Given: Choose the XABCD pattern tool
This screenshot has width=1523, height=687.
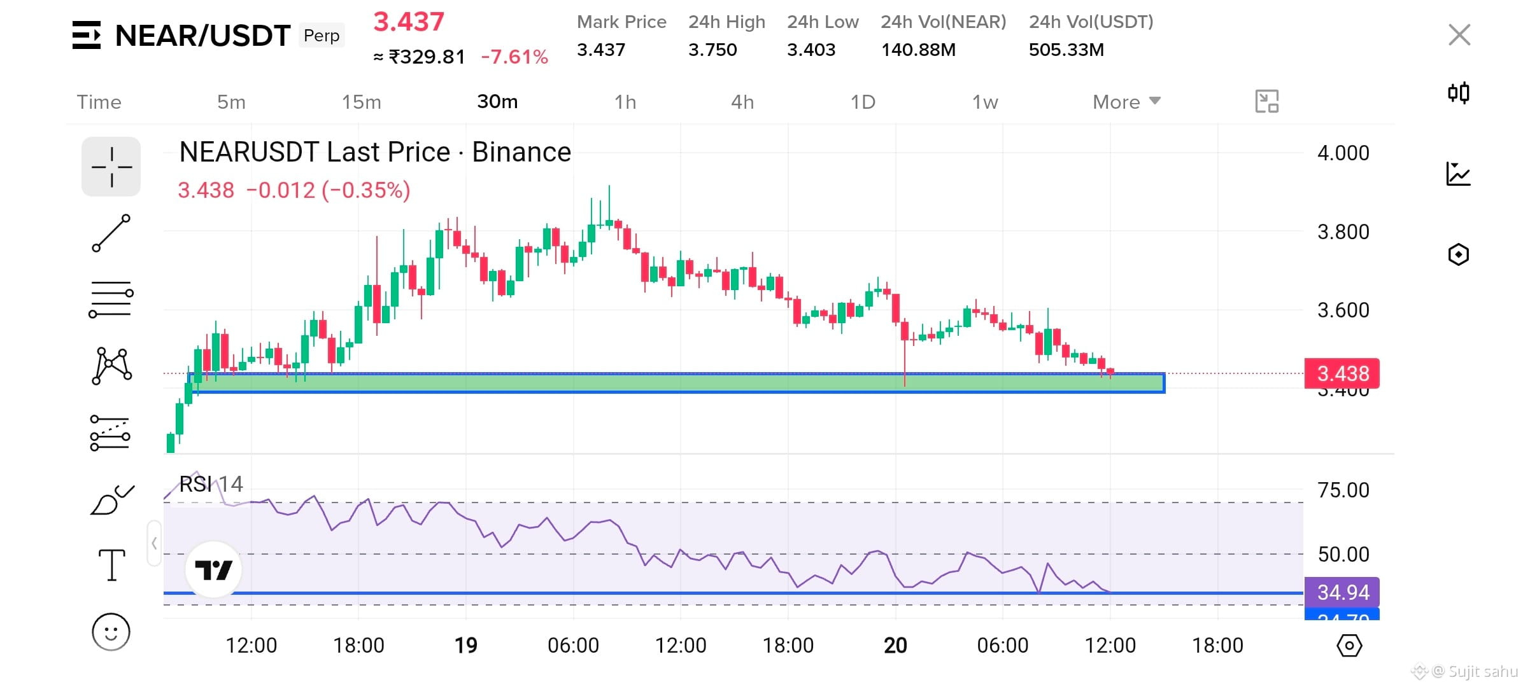Looking at the screenshot, I should click(111, 366).
